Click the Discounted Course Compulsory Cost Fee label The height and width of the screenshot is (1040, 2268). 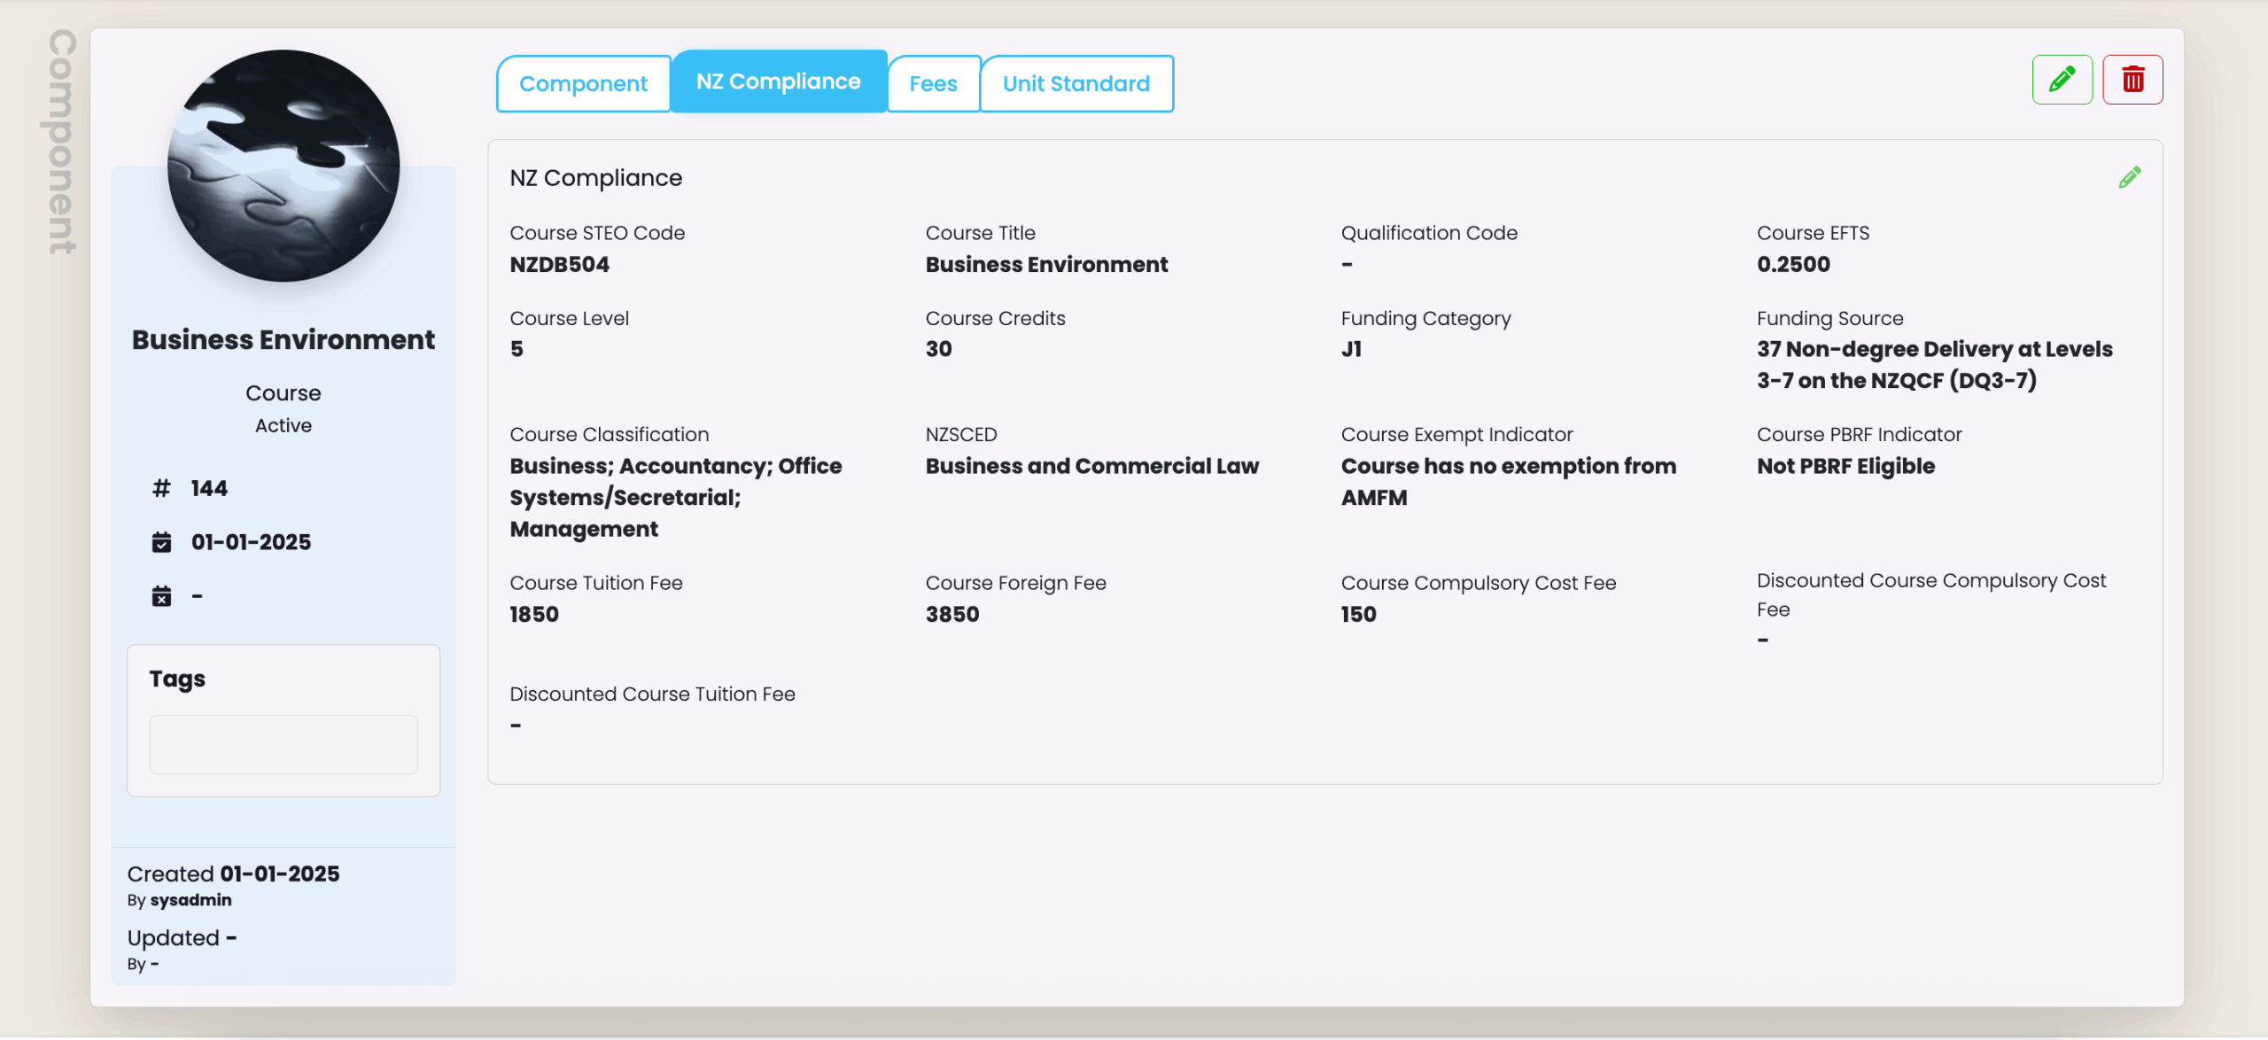1931,594
